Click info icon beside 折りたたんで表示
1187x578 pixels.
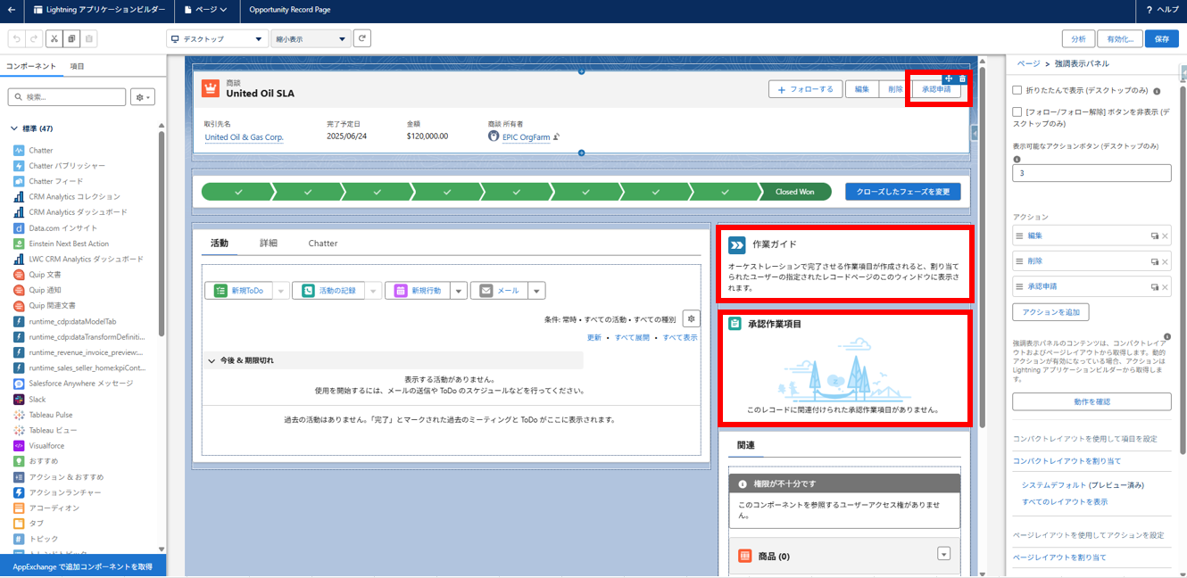pos(1157,91)
